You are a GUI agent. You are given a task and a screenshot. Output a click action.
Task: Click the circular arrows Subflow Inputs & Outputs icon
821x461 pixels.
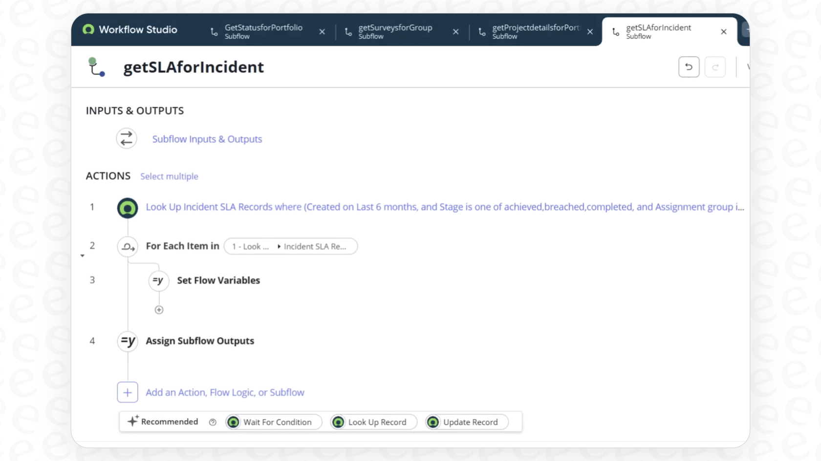click(x=126, y=139)
